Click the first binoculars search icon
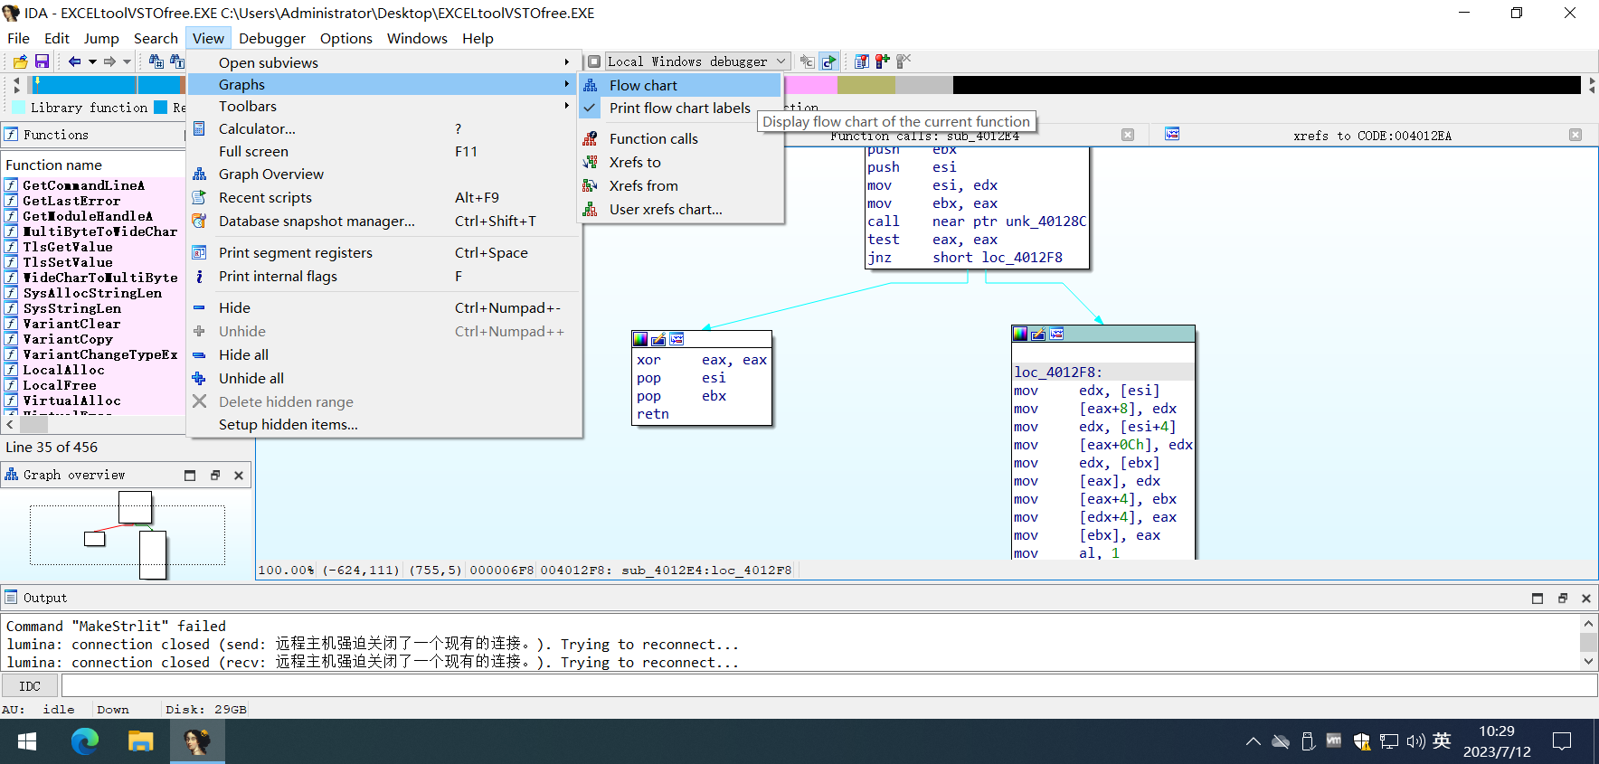1599x764 pixels. click(156, 61)
